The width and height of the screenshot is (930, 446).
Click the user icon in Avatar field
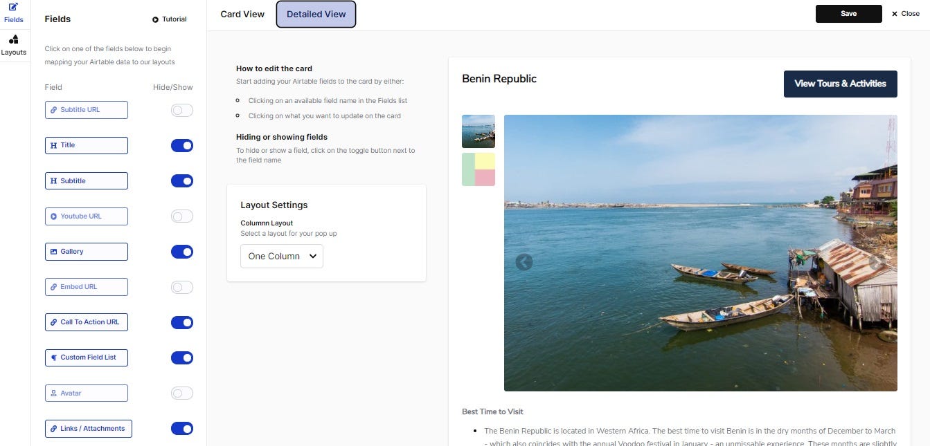click(54, 393)
